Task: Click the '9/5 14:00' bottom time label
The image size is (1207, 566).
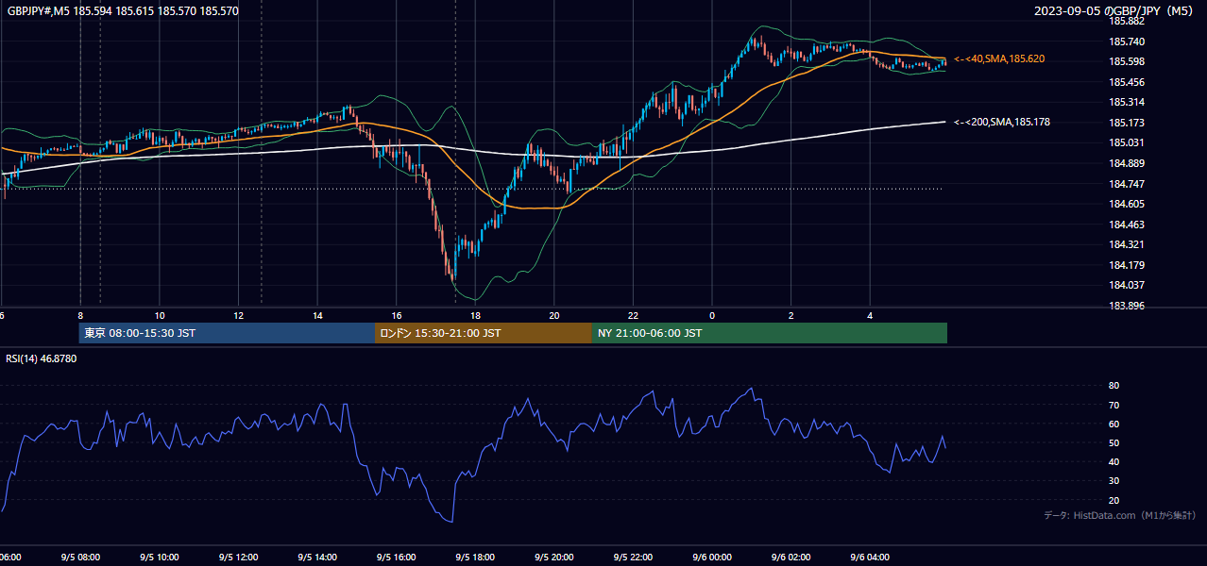Action: coord(317,558)
